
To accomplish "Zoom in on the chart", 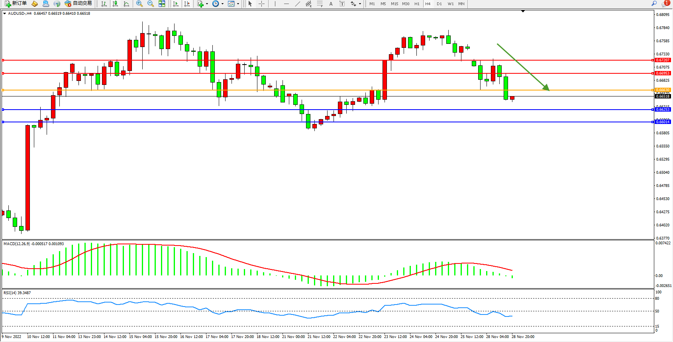I will (139, 4).
